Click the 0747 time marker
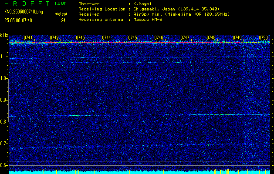 [x=185, y=38]
